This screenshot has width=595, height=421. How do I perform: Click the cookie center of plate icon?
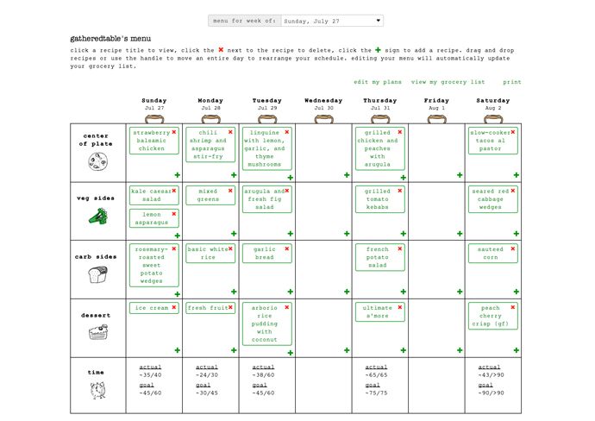pyautogui.click(x=98, y=161)
